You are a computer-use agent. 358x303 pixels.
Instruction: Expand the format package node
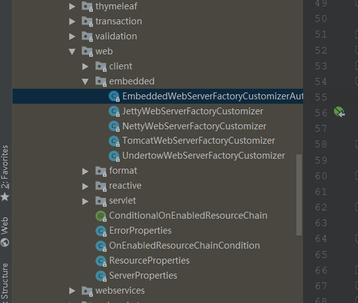[x=85, y=171]
